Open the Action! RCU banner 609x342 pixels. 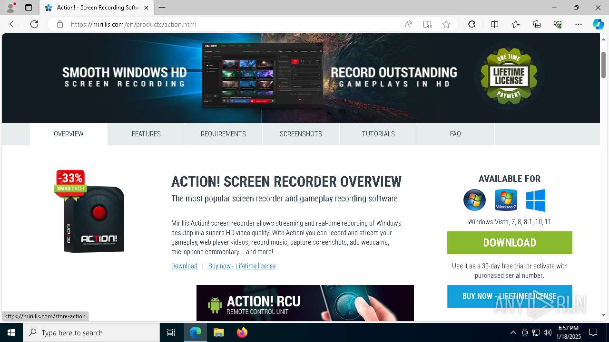coord(305,303)
